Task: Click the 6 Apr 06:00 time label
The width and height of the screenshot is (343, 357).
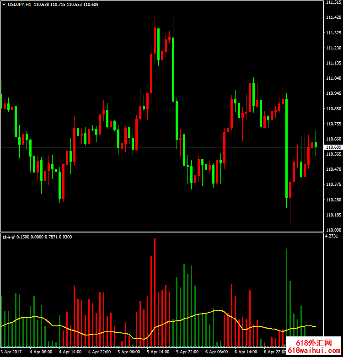Action: 217,352
